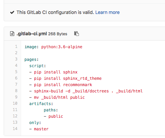Click the valid configuration checkmark icon
This screenshot has width=165, height=138.
click(12, 12)
